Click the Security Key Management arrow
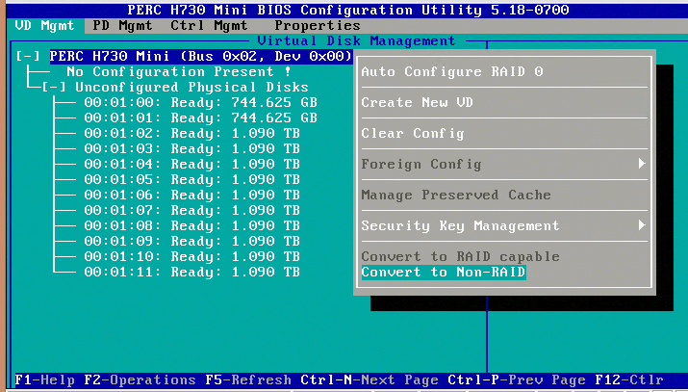 pos(642,225)
